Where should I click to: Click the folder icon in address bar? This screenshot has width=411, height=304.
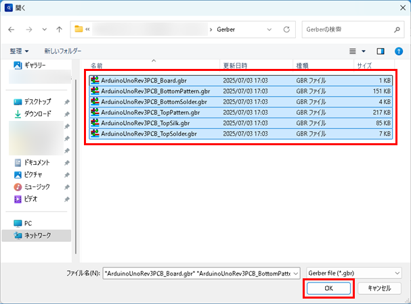(79, 29)
